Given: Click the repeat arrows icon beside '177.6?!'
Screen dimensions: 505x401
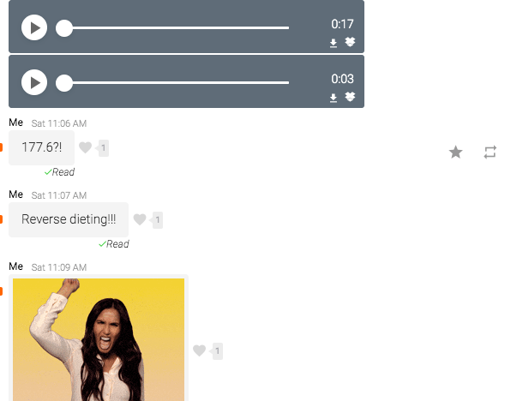Looking at the screenshot, I should click(490, 153).
